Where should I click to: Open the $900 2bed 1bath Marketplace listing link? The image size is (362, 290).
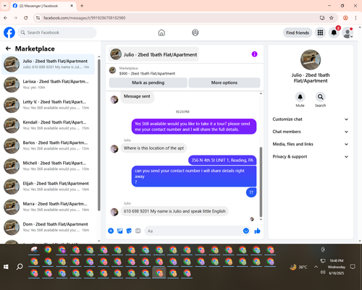[x=147, y=74]
